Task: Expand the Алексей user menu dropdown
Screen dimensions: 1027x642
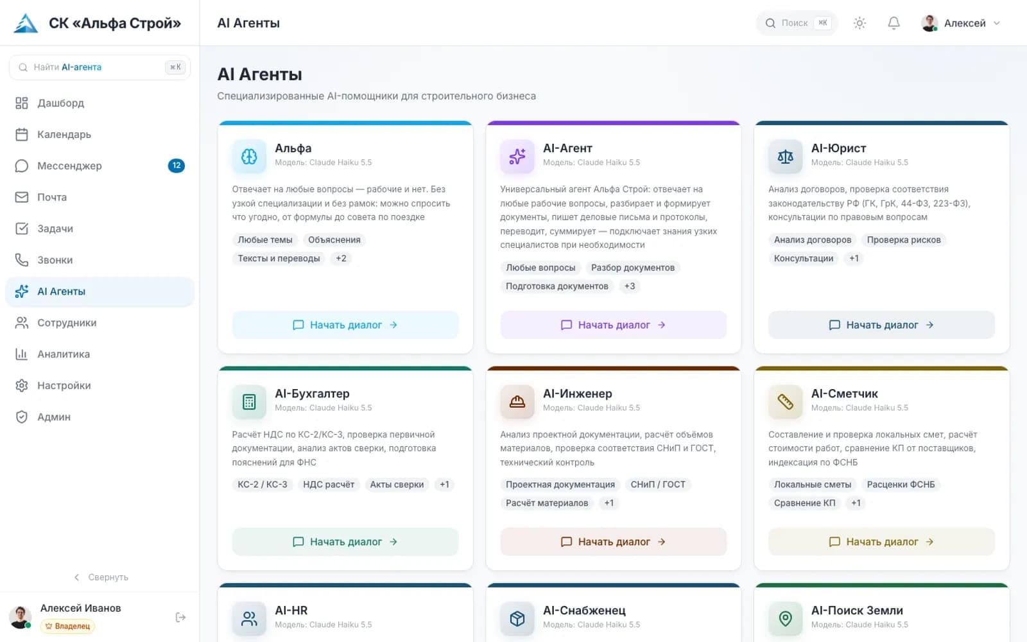Action: (x=961, y=23)
